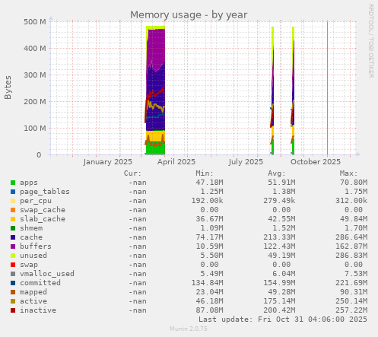The width and height of the screenshot is (378, 337).
Task: Click the 'per_cpu' legend label
Action: (x=36, y=201)
